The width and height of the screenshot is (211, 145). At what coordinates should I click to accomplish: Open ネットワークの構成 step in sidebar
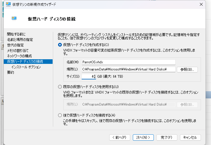(19, 56)
